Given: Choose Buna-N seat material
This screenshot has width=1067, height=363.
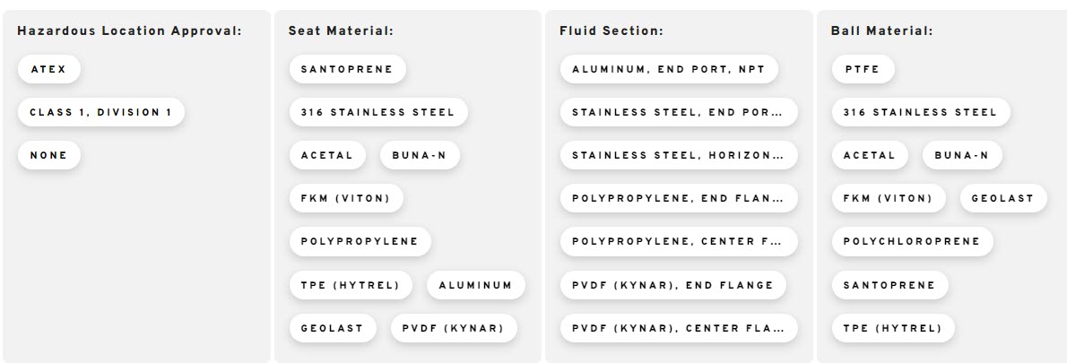Looking at the screenshot, I should coord(420,155).
